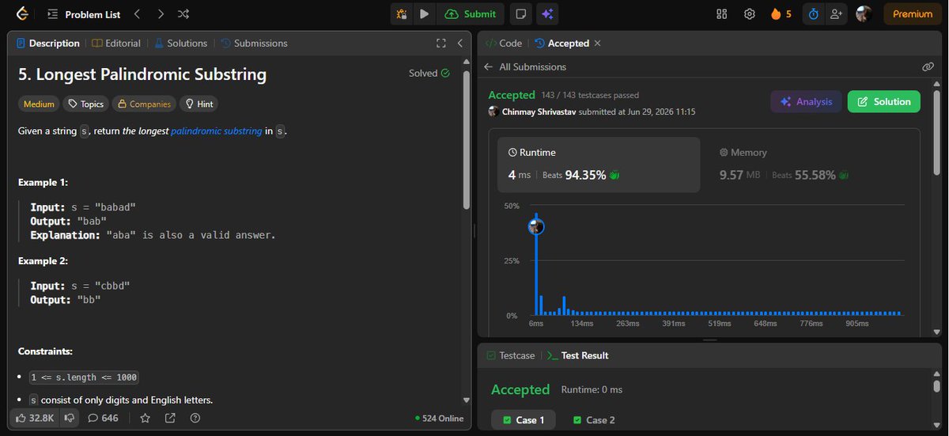Select Case 2 result

click(x=594, y=420)
